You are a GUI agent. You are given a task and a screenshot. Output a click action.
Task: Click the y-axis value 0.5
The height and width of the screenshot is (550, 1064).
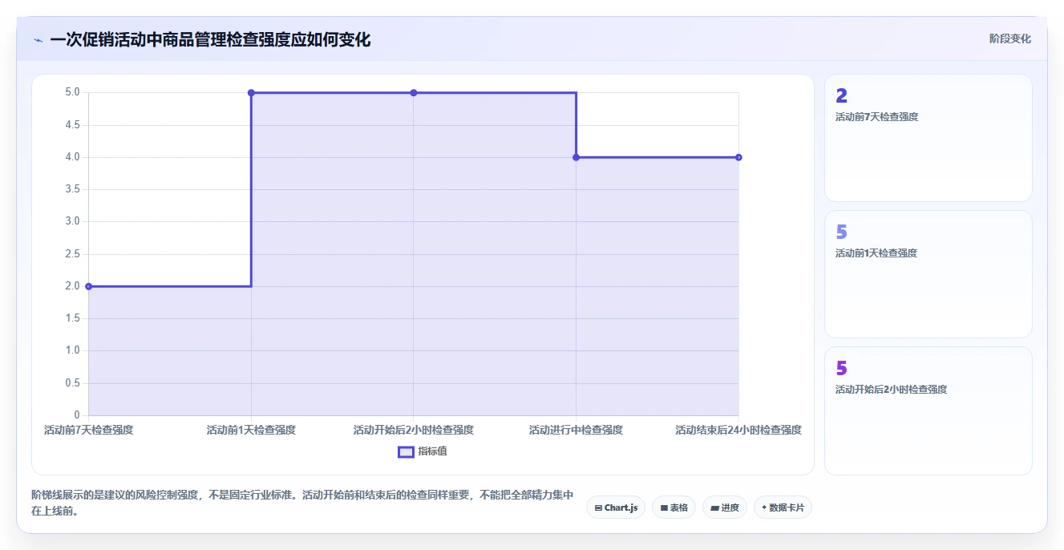click(x=72, y=383)
